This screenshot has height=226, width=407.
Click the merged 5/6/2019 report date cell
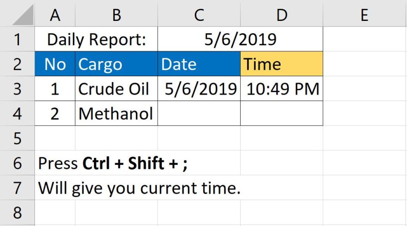240,39
